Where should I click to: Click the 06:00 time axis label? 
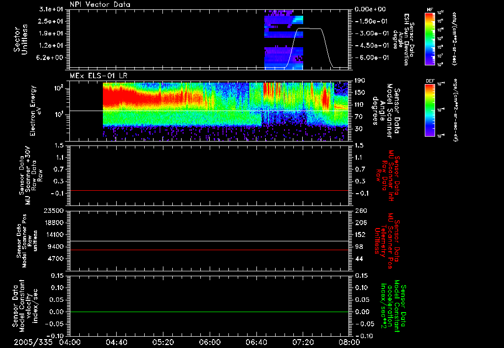210,342
